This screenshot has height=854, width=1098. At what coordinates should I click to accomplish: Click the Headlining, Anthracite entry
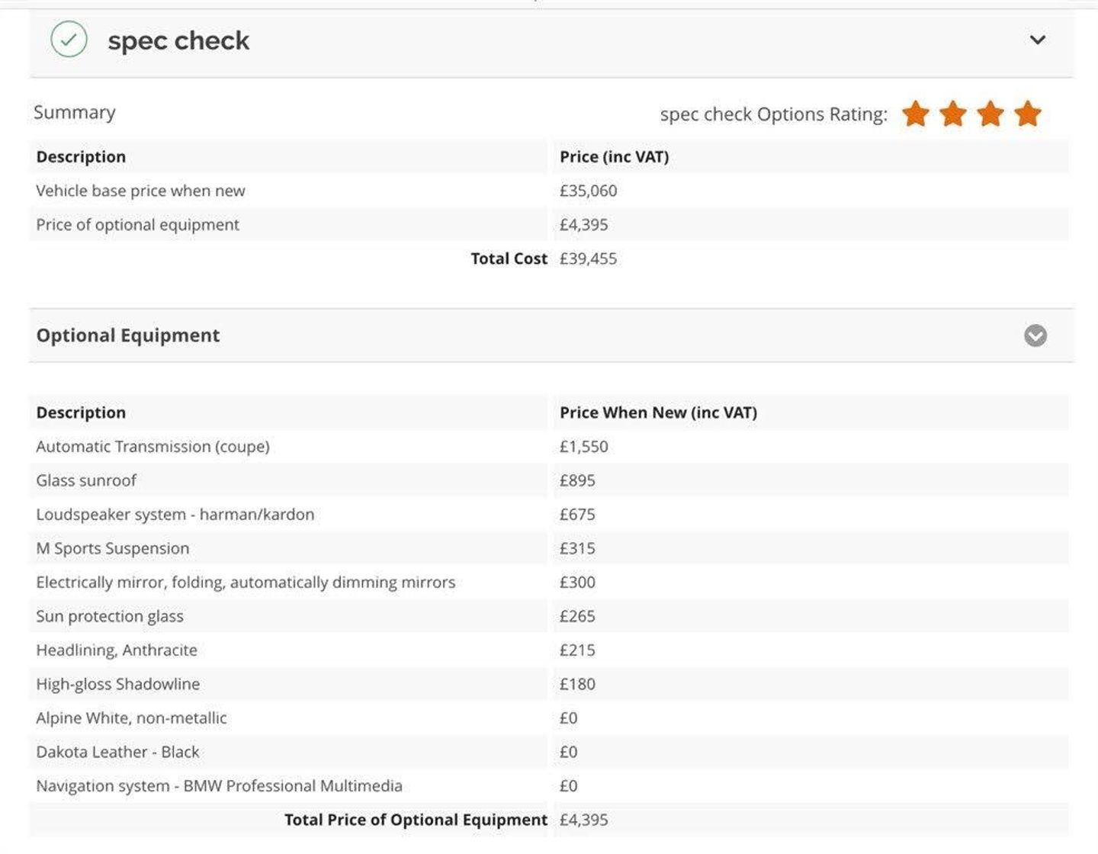point(117,650)
